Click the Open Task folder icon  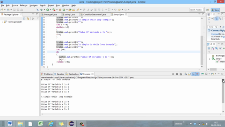(74, 10)
